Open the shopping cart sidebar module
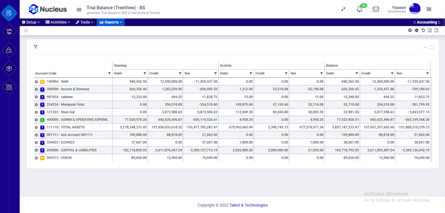Screen dimensions: 445x213 pos(9,32)
